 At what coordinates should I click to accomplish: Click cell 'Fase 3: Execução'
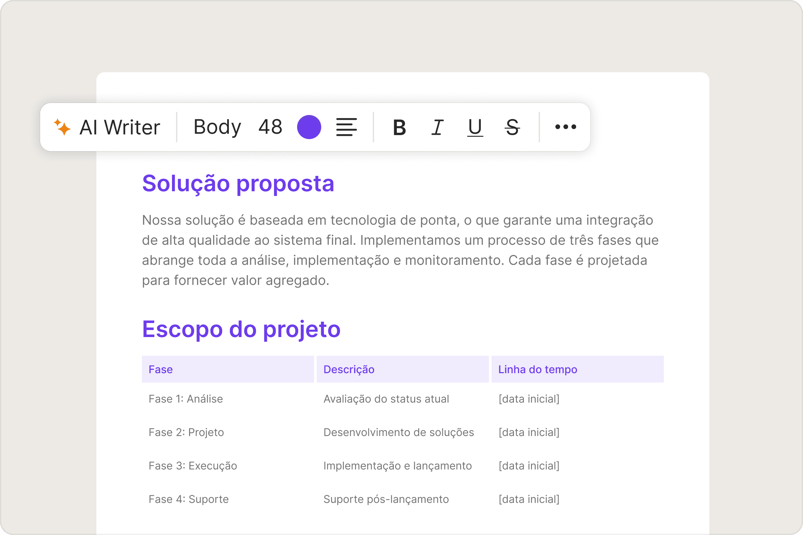(193, 466)
